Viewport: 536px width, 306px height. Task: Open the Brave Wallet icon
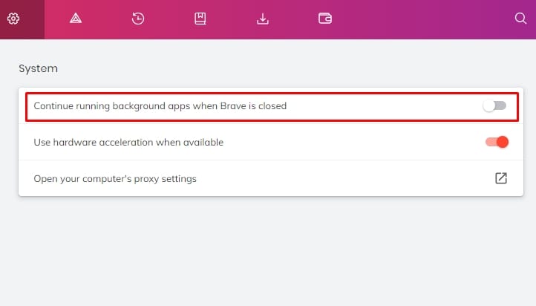coord(324,18)
